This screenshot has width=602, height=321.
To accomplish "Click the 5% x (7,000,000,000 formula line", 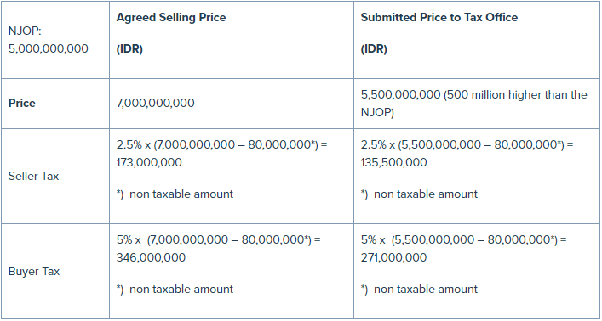I will click(x=219, y=239).
